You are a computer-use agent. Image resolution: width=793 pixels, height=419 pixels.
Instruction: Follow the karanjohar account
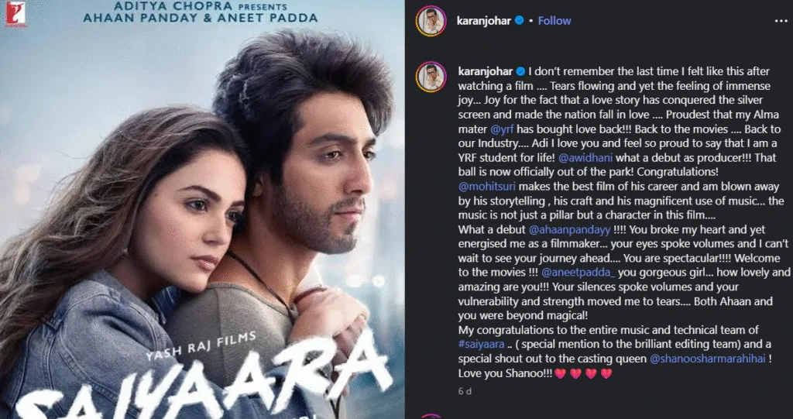(x=554, y=21)
